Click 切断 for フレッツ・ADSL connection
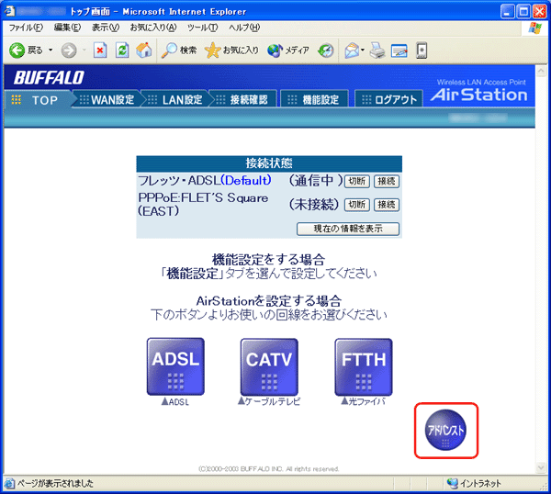The width and height of the screenshot is (551, 494). 357,181
